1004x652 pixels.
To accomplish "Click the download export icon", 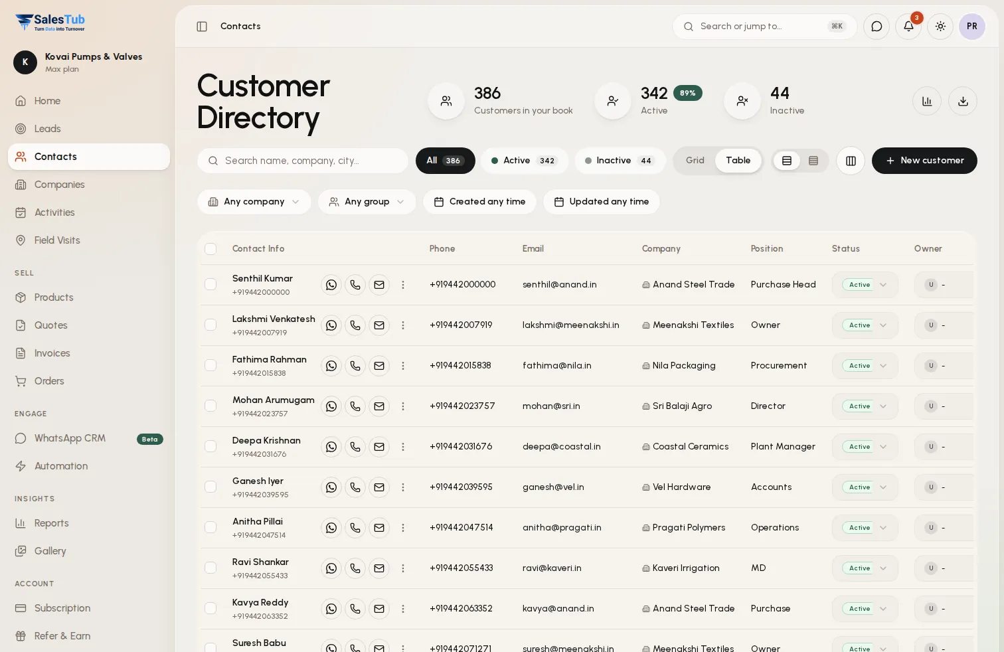I will pos(963,101).
